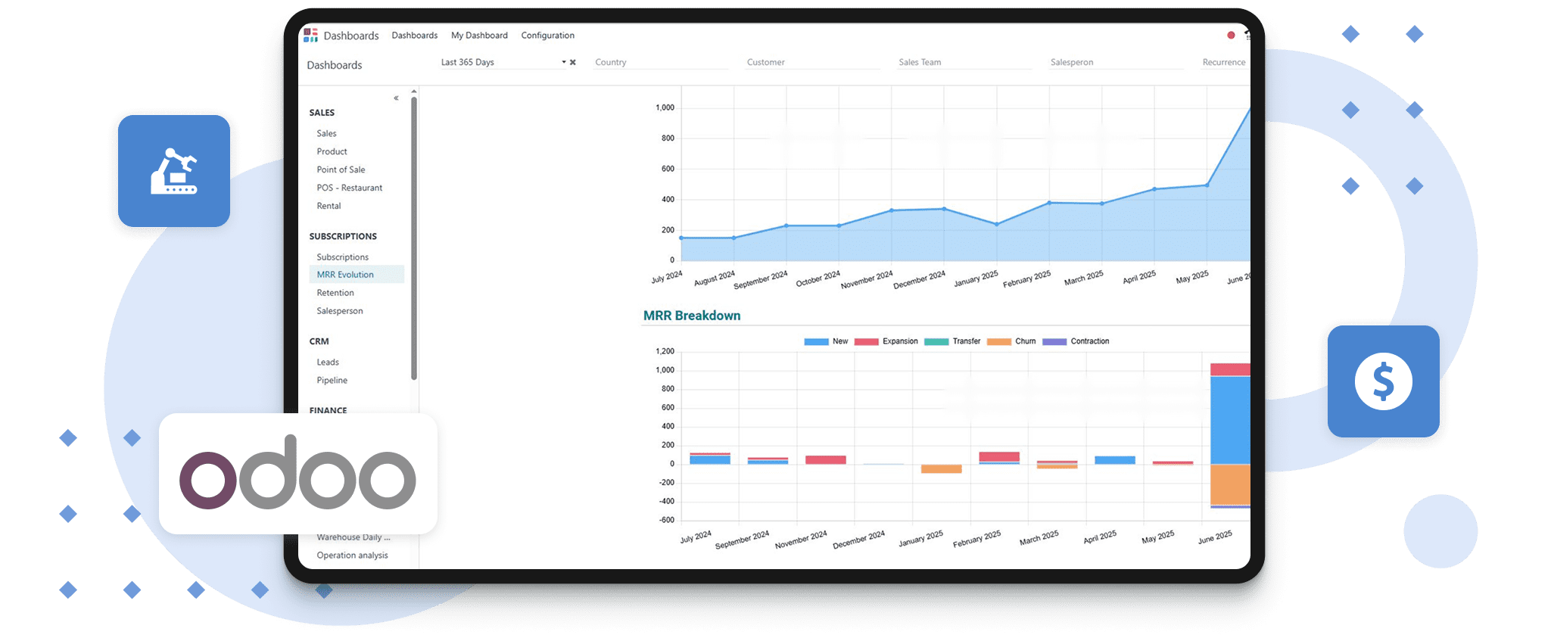Open the Country filter dropdown
Viewport: 1551px width, 638px height.
click(660, 63)
